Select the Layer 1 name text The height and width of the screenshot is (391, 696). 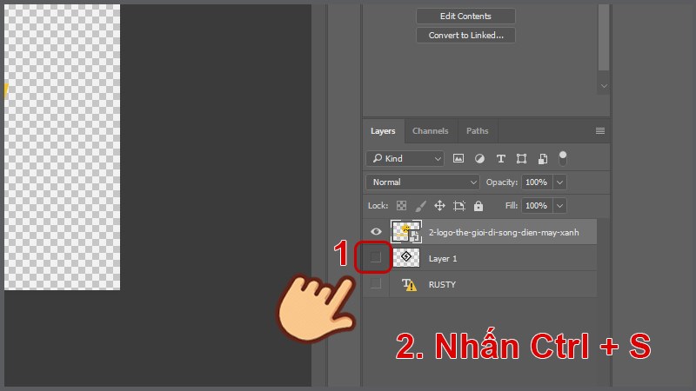tap(443, 258)
